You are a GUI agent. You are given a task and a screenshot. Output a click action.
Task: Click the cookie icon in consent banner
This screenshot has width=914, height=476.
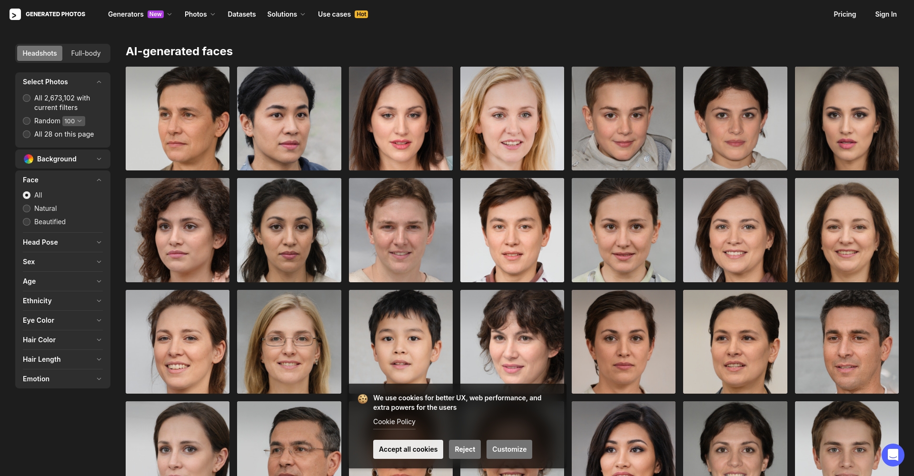pos(363,399)
